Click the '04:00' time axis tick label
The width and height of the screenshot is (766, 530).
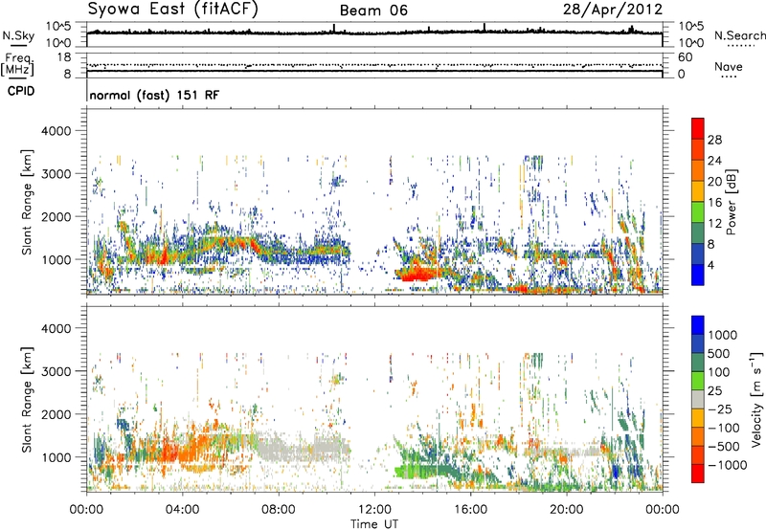point(182,510)
